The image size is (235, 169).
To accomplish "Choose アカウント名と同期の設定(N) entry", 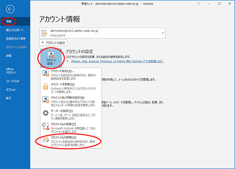I will (71, 101).
